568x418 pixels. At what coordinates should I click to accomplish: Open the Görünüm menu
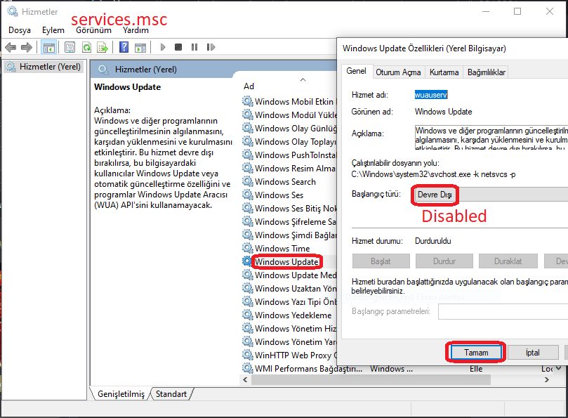point(93,30)
